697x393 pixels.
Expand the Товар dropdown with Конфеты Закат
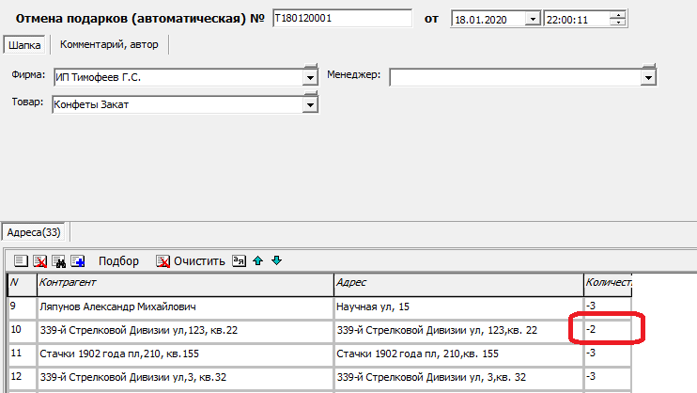pyautogui.click(x=309, y=104)
